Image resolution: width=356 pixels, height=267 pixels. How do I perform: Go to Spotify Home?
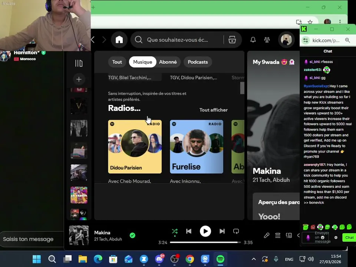(x=119, y=40)
